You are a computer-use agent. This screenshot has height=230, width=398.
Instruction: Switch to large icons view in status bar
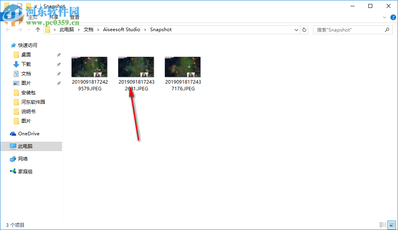[392, 224]
